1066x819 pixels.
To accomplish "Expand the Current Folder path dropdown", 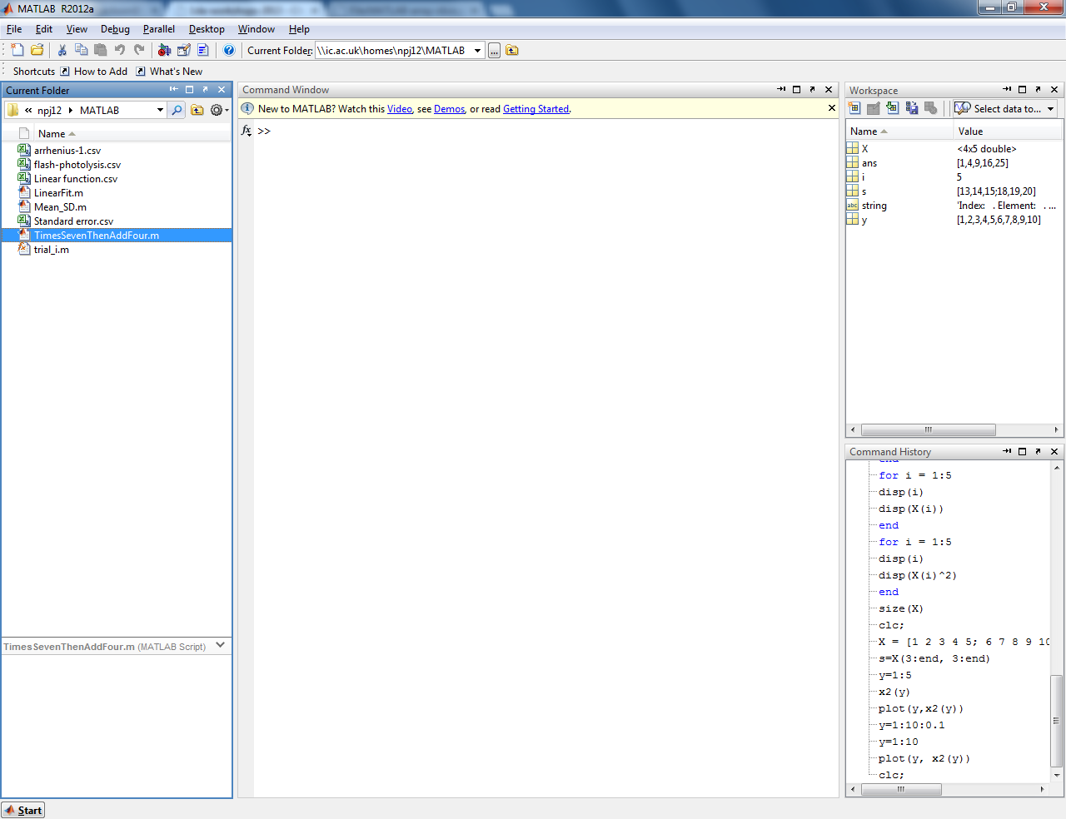I will (478, 51).
